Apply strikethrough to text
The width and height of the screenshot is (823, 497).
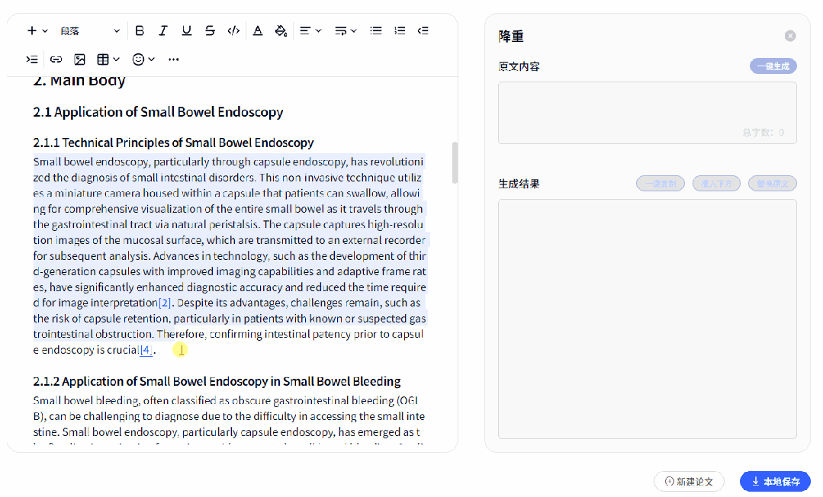pos(210,30)
